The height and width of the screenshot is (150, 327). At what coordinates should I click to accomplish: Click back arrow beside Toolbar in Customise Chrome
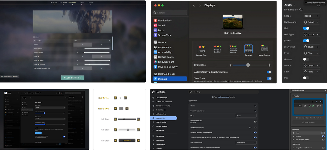pyautogui.click(x=293, y=96)
